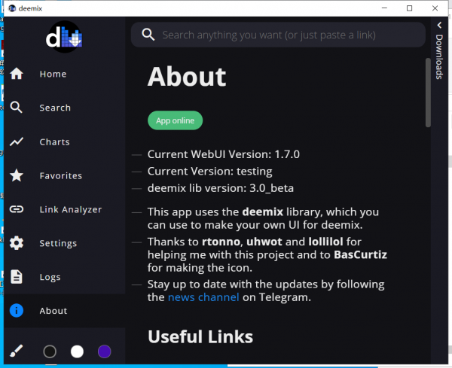Screen dimensions: 452x368
Task: Click the About info icon
Action: (x=17, y=310)
